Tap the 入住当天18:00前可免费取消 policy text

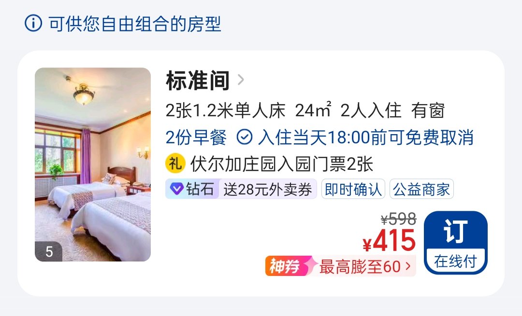click(365, 137)
